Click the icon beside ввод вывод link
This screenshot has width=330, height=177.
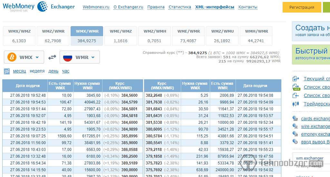pos(295,142)
